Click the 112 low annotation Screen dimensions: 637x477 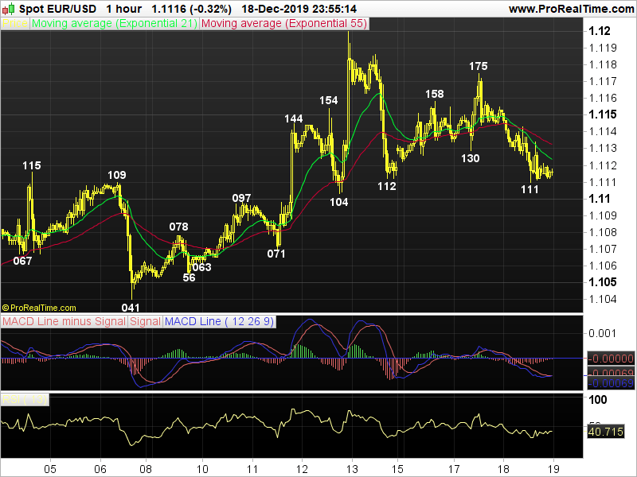point(387,186)
